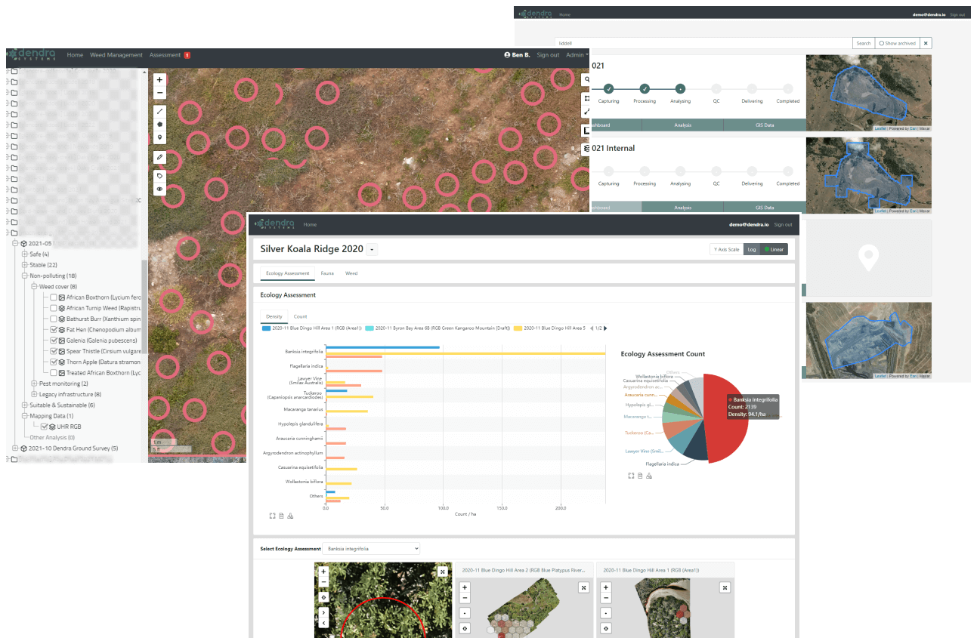Click fullscreen icon below the bar chart

click(272, 516)
